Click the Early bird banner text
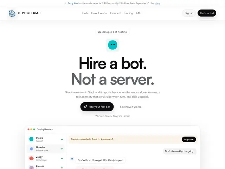This screenshot has width=225, height=169. (x=73, y=4)
